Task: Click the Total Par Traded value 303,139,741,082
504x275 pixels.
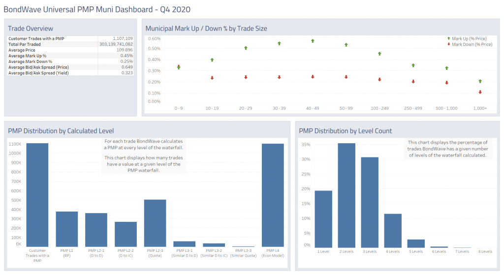Action: (x=116, y=44)
